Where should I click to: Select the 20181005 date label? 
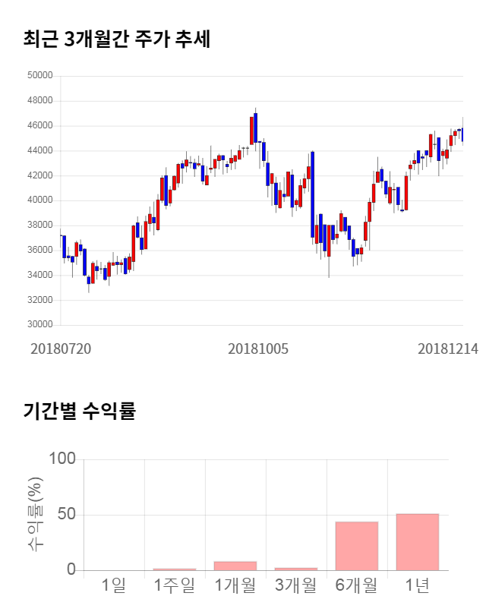click(259, 349)
